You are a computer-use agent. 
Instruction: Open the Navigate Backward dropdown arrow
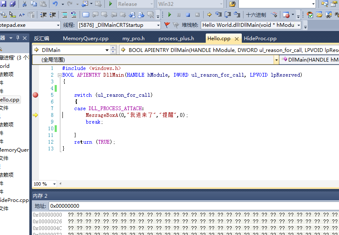(x=91, y=4)
